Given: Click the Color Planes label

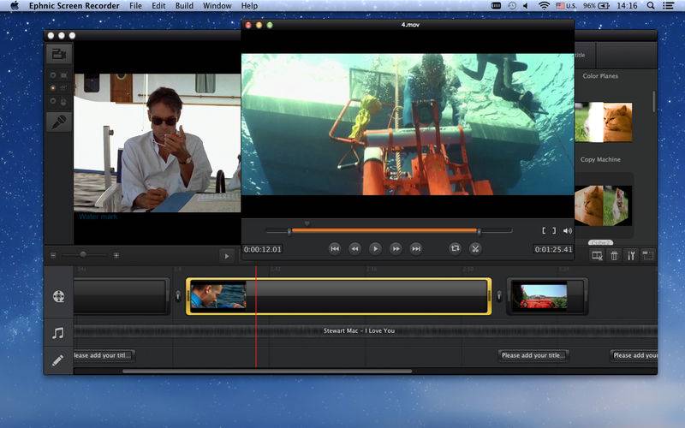Looking at the screenshot, I should point(600,76).
